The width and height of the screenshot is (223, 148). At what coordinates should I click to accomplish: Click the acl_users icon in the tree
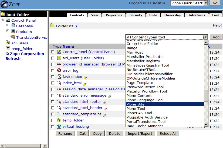coord(8,42)
